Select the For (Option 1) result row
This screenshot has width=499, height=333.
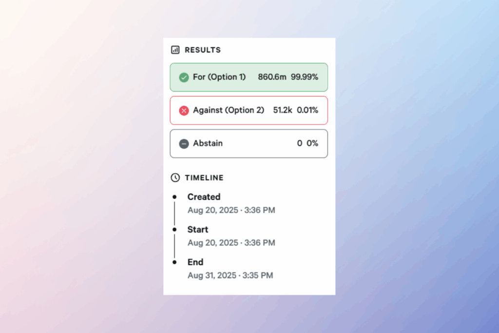click(249, 77)
